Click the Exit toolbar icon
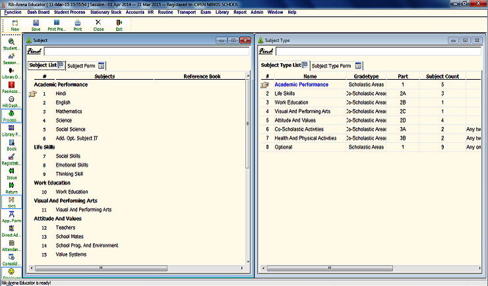This screenshot has height=286, width=488. point(119,25)
